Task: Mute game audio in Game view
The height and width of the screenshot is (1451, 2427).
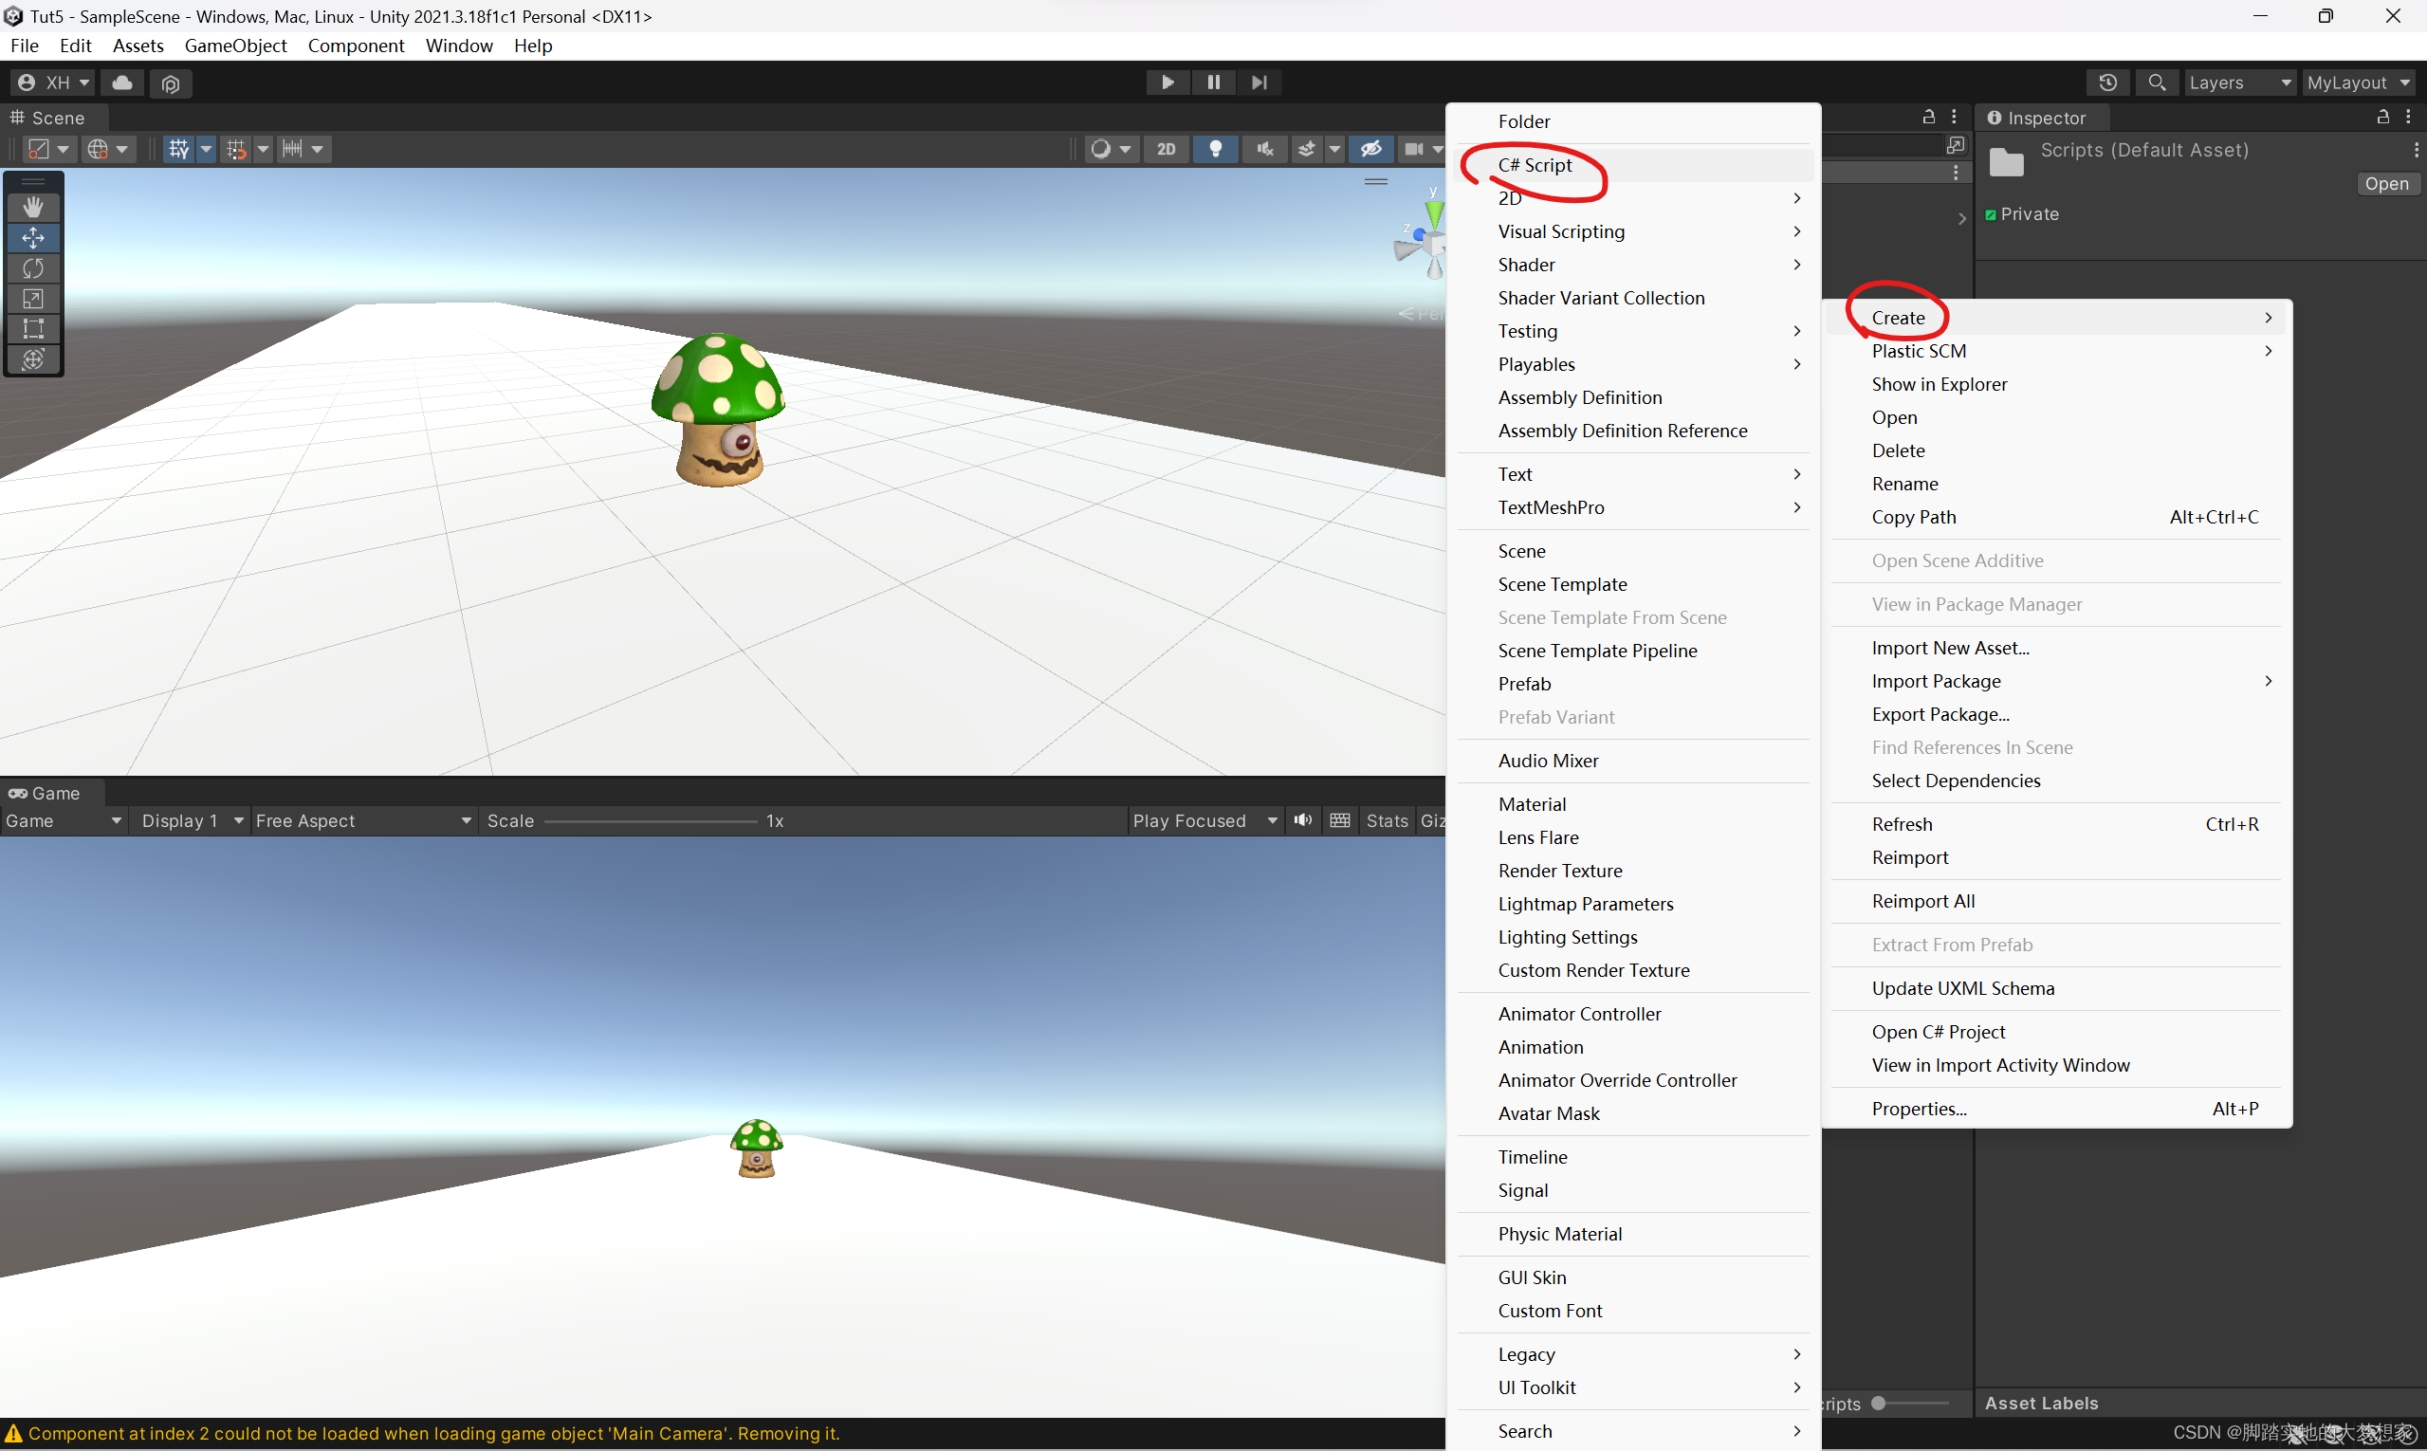Action: [x=1303, y=820]
